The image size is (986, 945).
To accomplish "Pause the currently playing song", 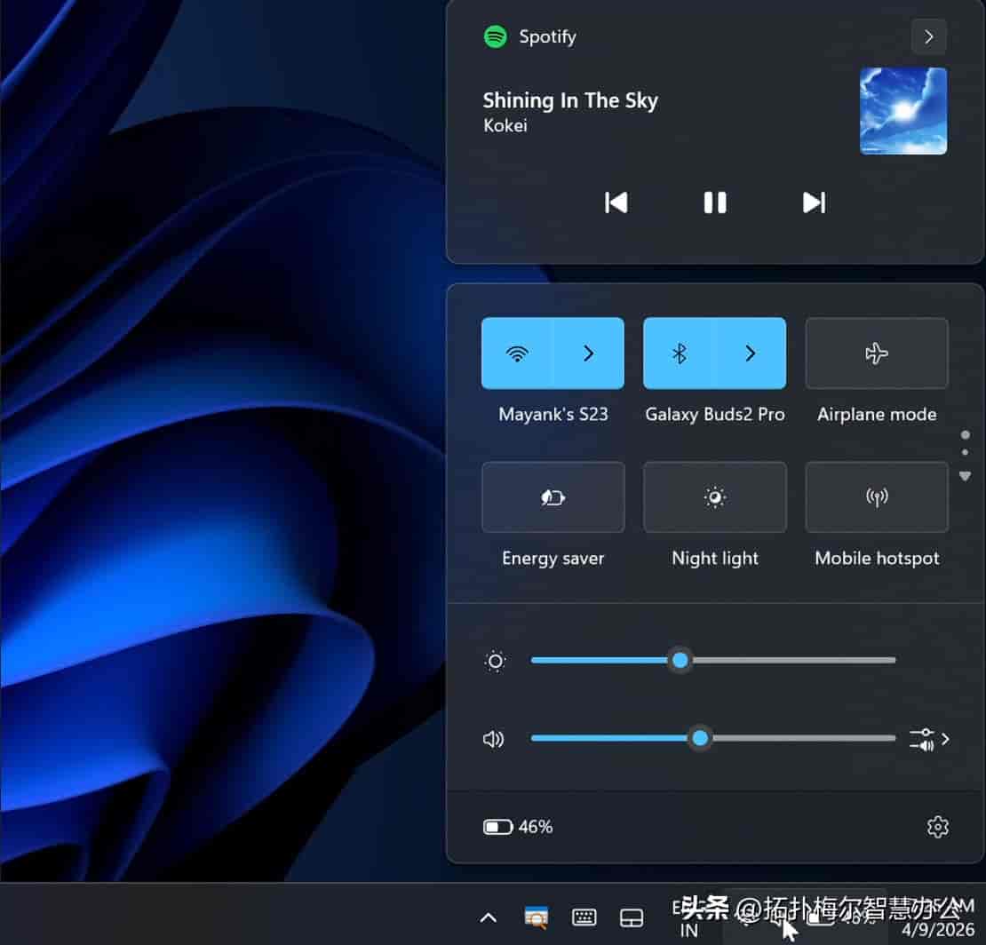I will 715,202.
